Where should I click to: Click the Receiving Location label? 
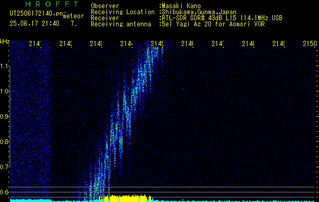point(123,12)
